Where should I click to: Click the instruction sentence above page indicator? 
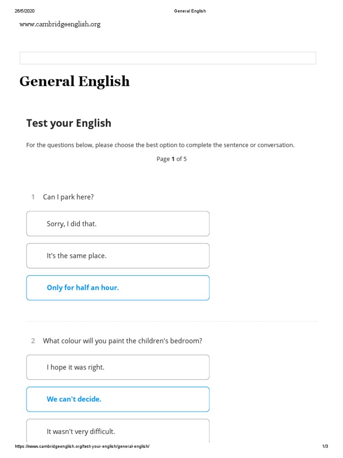coord(160,145)
